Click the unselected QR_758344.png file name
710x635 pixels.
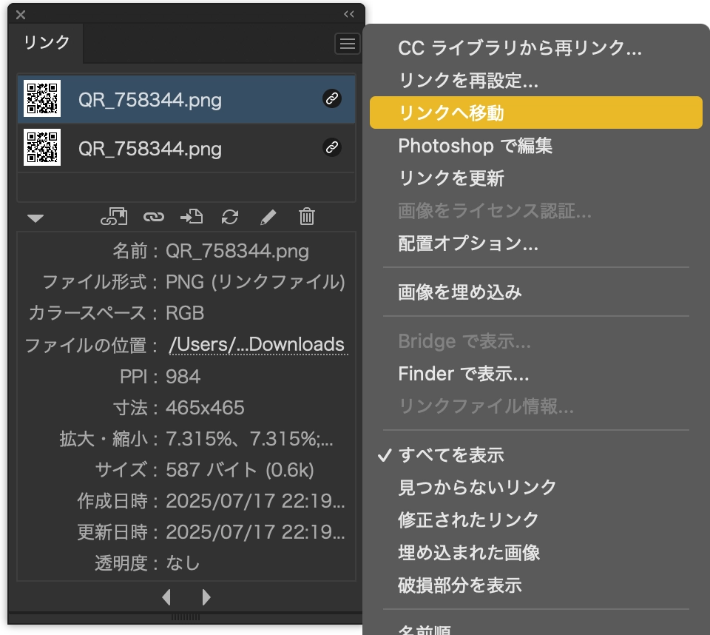[150, 149]
